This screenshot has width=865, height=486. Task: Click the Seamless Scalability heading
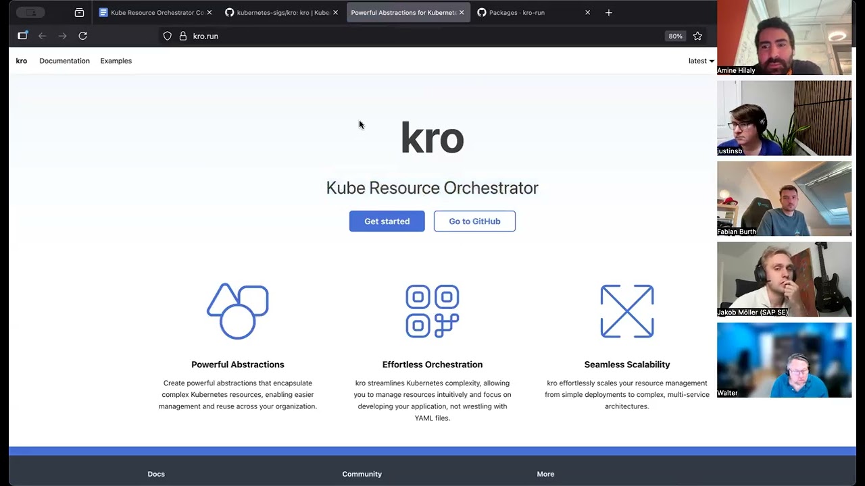(x=627, y=364)
